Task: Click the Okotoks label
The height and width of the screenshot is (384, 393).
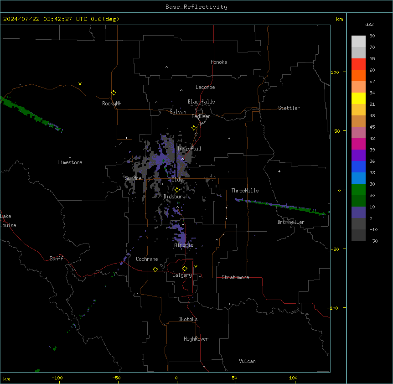Action: (x=188, y=319)
